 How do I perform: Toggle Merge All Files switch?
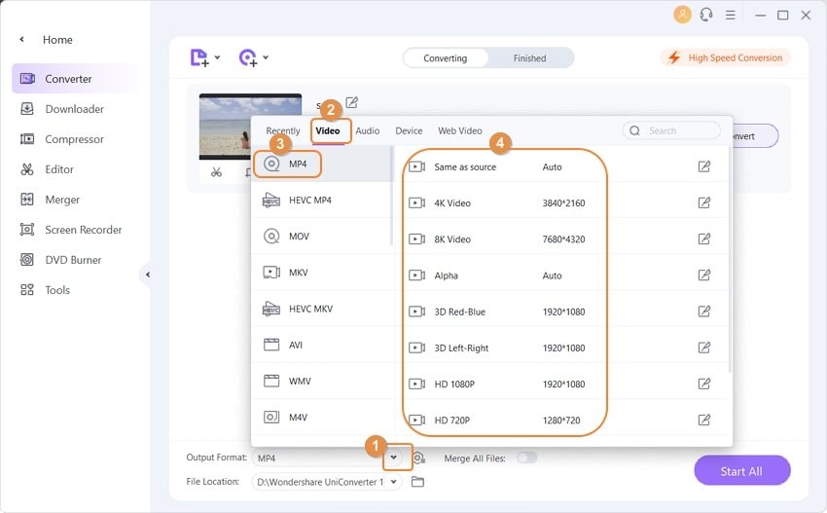click(527, 458)
